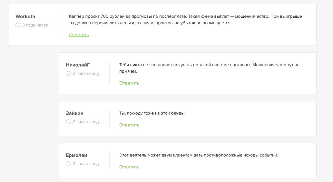Click Ермолай's comment about противоположные исходы
Screen dimensions: 333x182
click(199, 155)
